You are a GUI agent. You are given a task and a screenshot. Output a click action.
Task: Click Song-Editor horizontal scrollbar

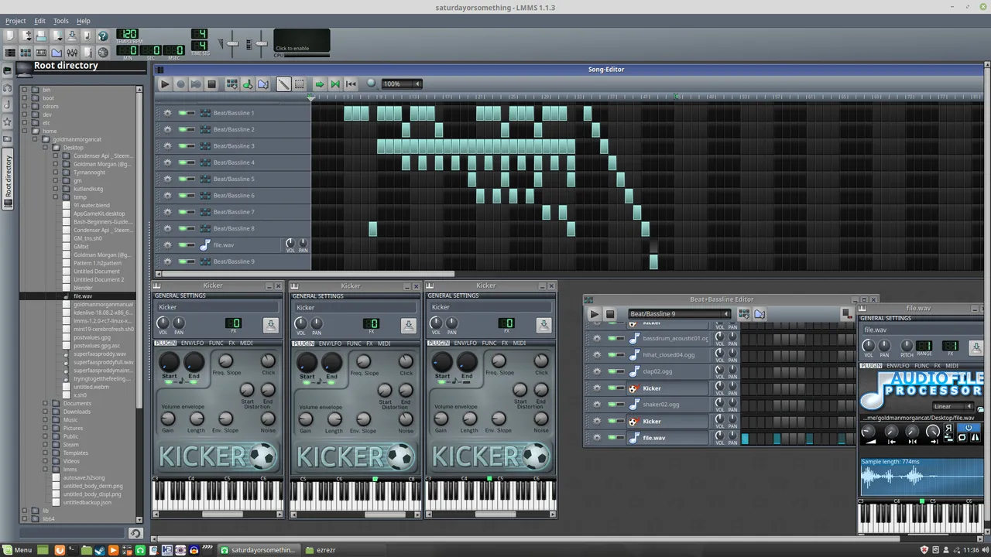(x=308, y=274)
